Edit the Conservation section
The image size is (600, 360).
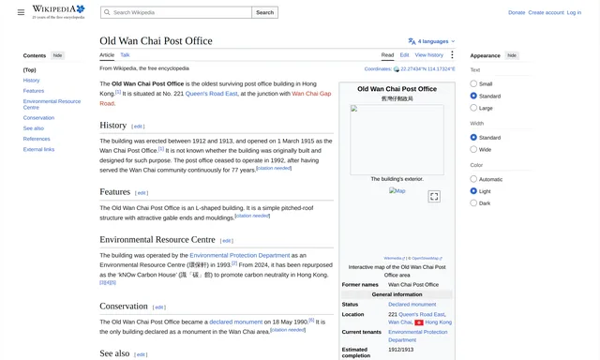(x=159, y=307)
